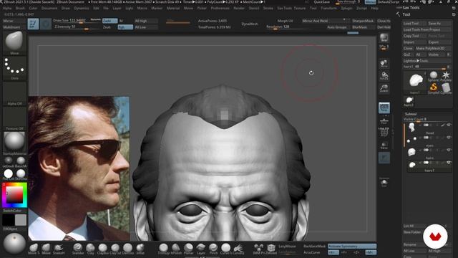This screenshot has width=458, height=258.
Task: Select the SnakeHook brush icon
Action: coord(59,248)
